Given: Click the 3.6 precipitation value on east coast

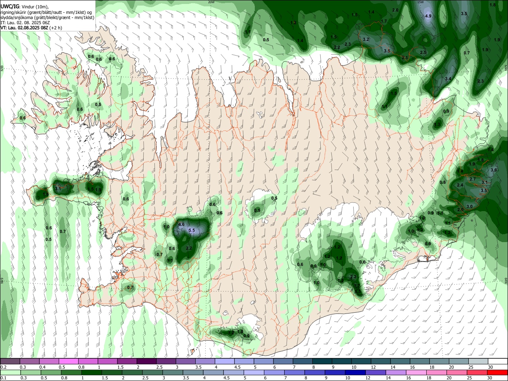Looking at the screenshot, I should (494, 170).
